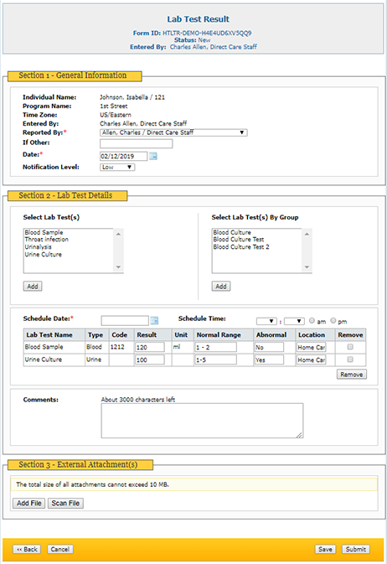This screenshot has width=387, height=564.
Task: Select Urinalysis in the lab test list
Action: pyautogui.click(x=39, y=246)
